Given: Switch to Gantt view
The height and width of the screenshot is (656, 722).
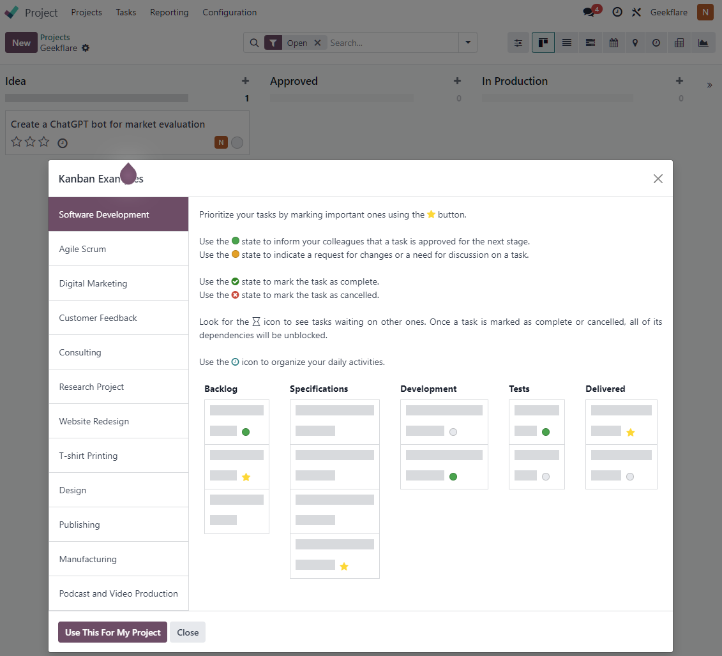Looking at the screenshot, I should pos(590,43).
